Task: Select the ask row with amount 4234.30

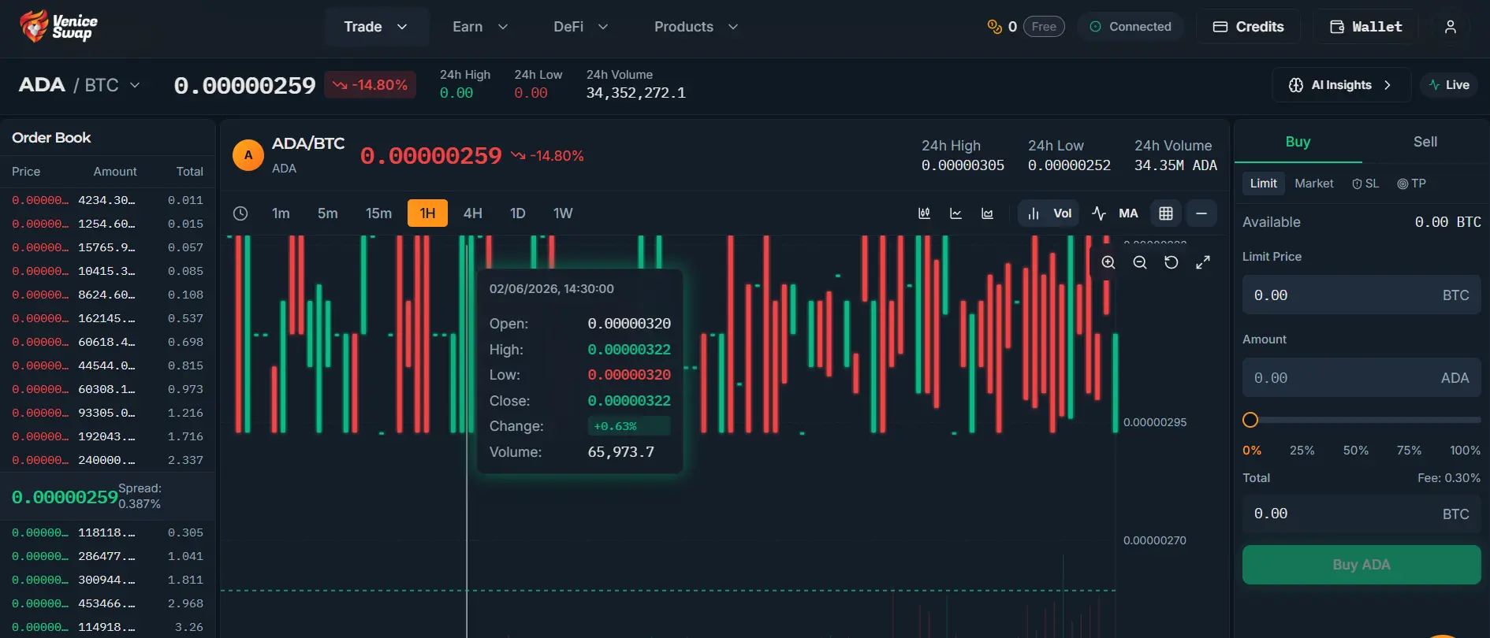Action: tap(107, 200)
